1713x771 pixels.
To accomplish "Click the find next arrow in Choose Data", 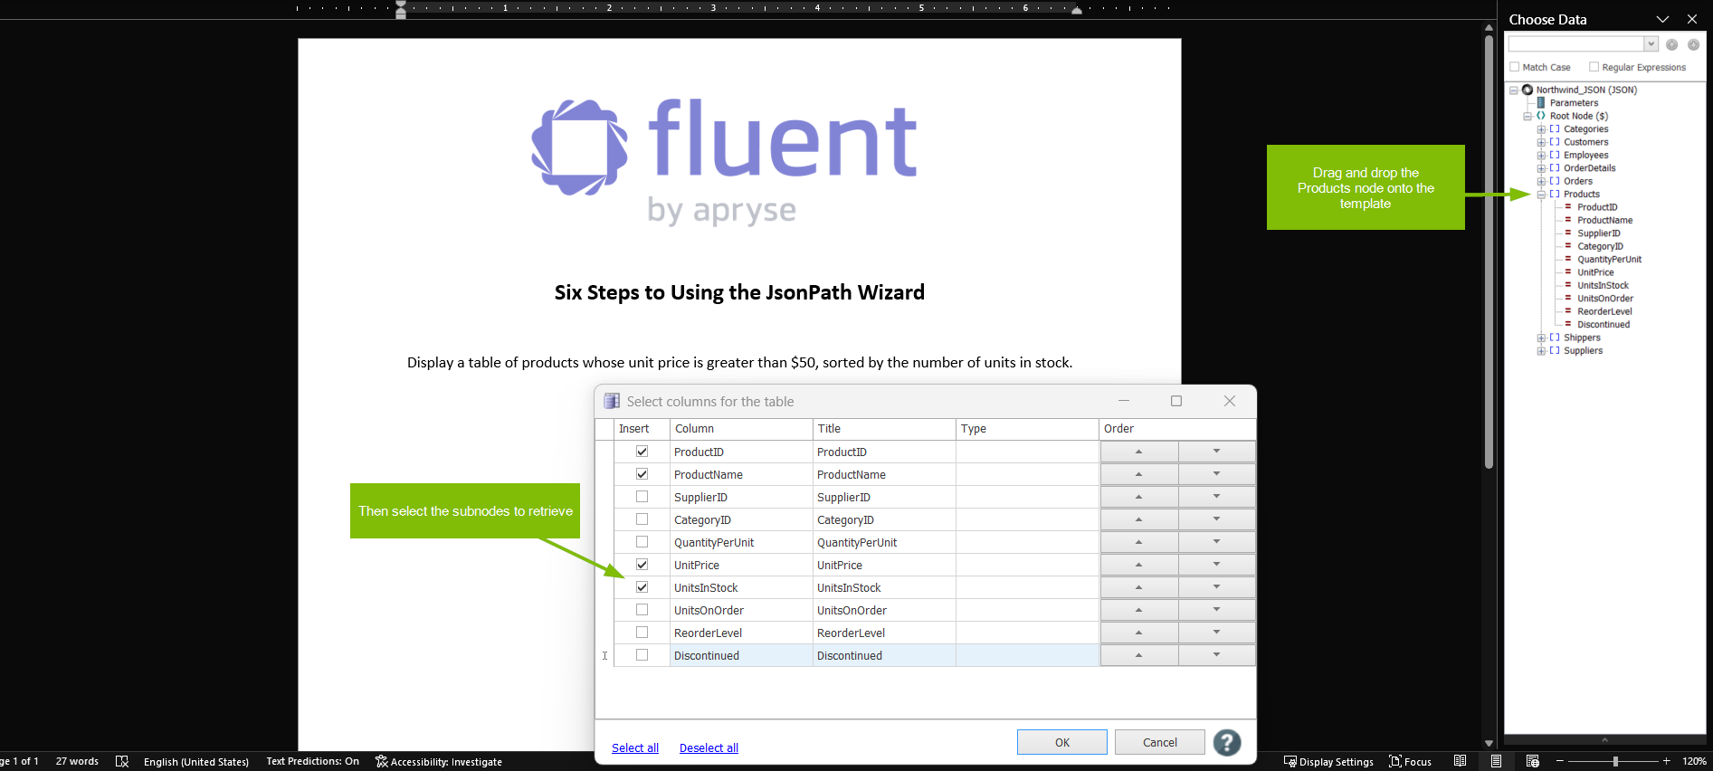I will pyautogui.click(x=1693, y=44).
